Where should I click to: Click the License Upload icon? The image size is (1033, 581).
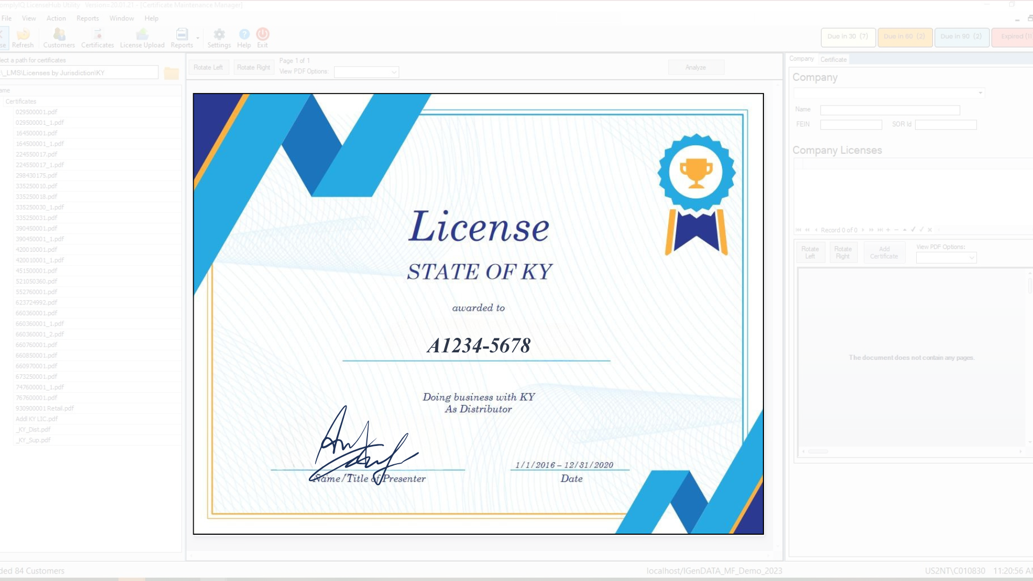click(142, 35)
